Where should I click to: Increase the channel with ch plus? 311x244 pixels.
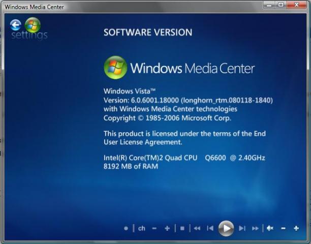tap(167, 229)
